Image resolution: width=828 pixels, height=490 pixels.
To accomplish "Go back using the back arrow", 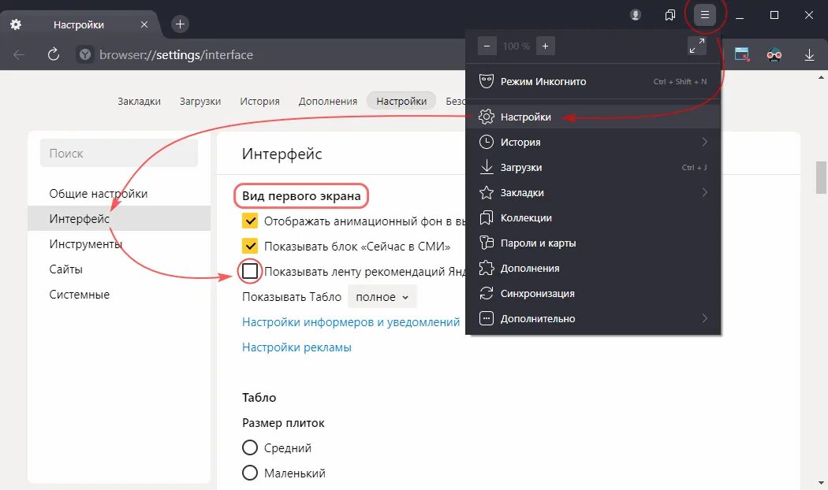I will (x=18, y=54).
